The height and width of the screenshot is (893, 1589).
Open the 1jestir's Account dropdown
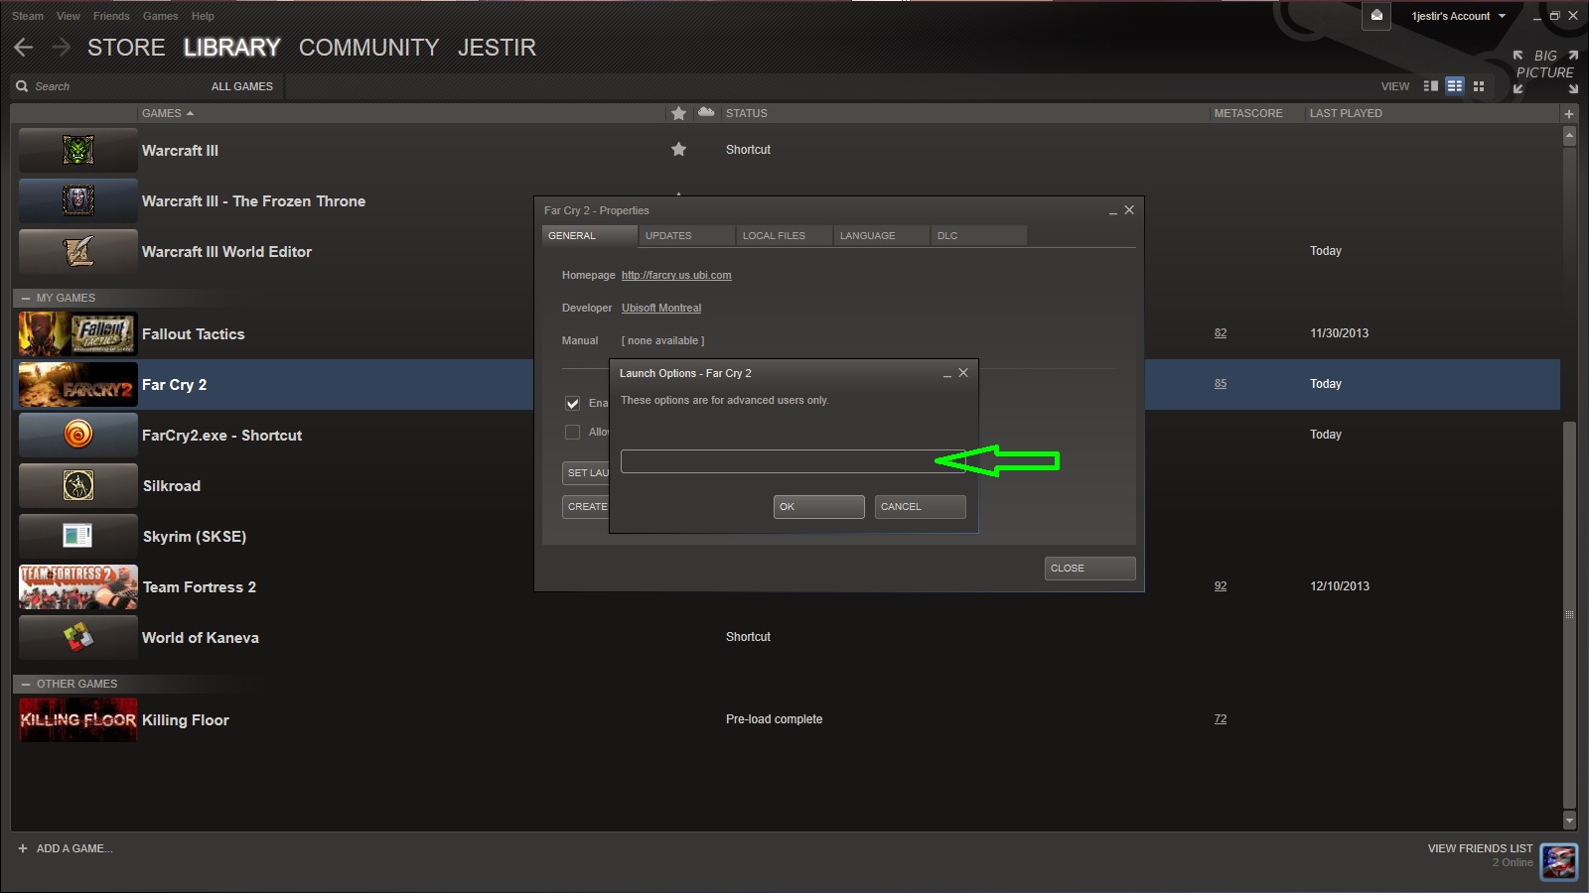[1458, 16]
